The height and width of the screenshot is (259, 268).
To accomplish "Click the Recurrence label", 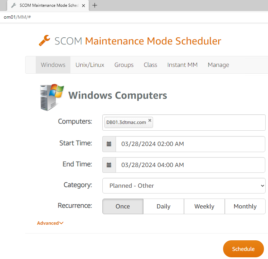I will tap(75, 205).
